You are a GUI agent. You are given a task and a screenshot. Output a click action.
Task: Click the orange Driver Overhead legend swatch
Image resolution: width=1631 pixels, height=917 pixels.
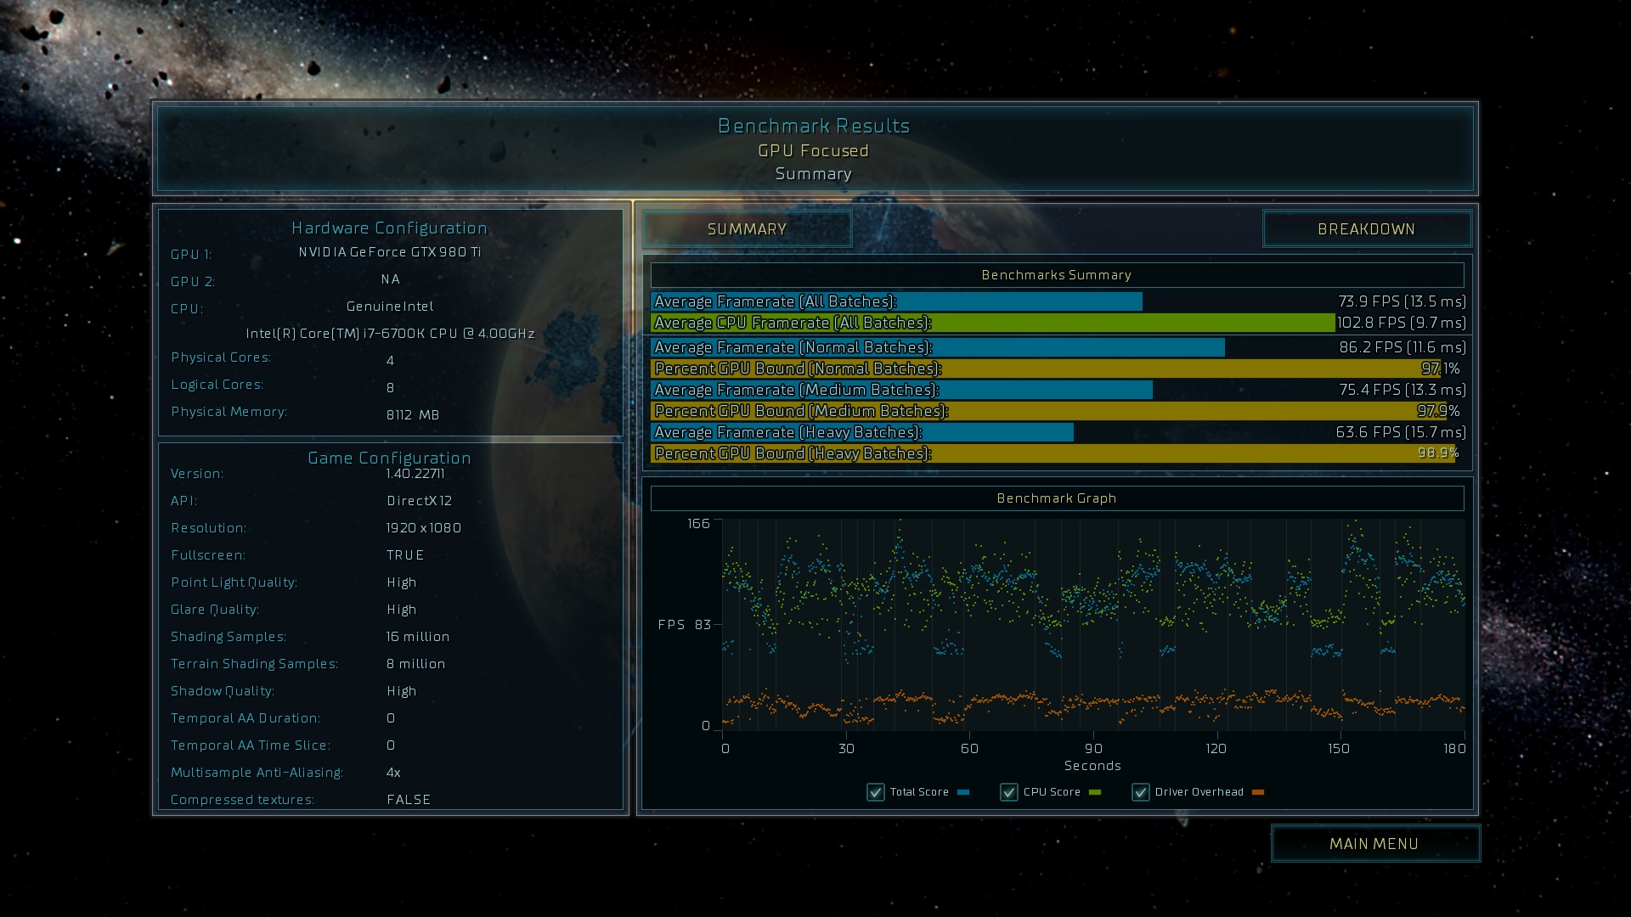click(1258, 792)
